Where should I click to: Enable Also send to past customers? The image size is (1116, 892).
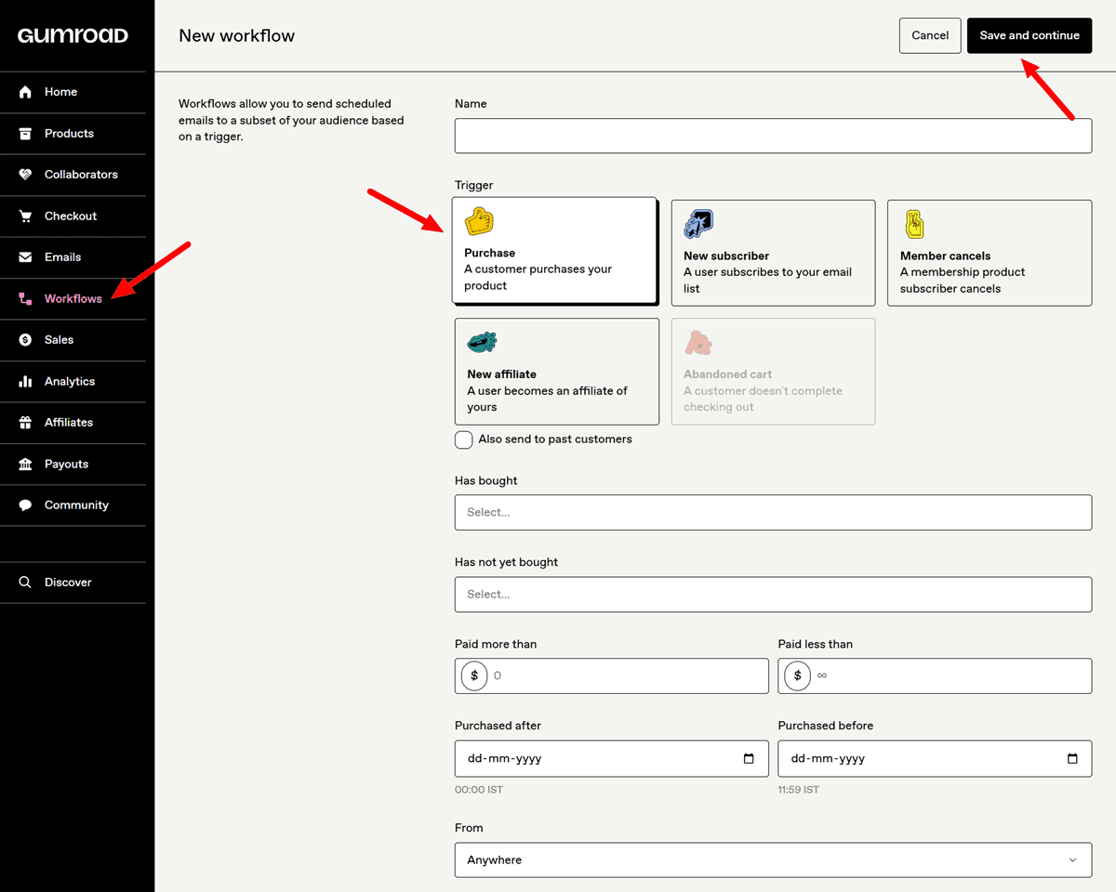463,439
